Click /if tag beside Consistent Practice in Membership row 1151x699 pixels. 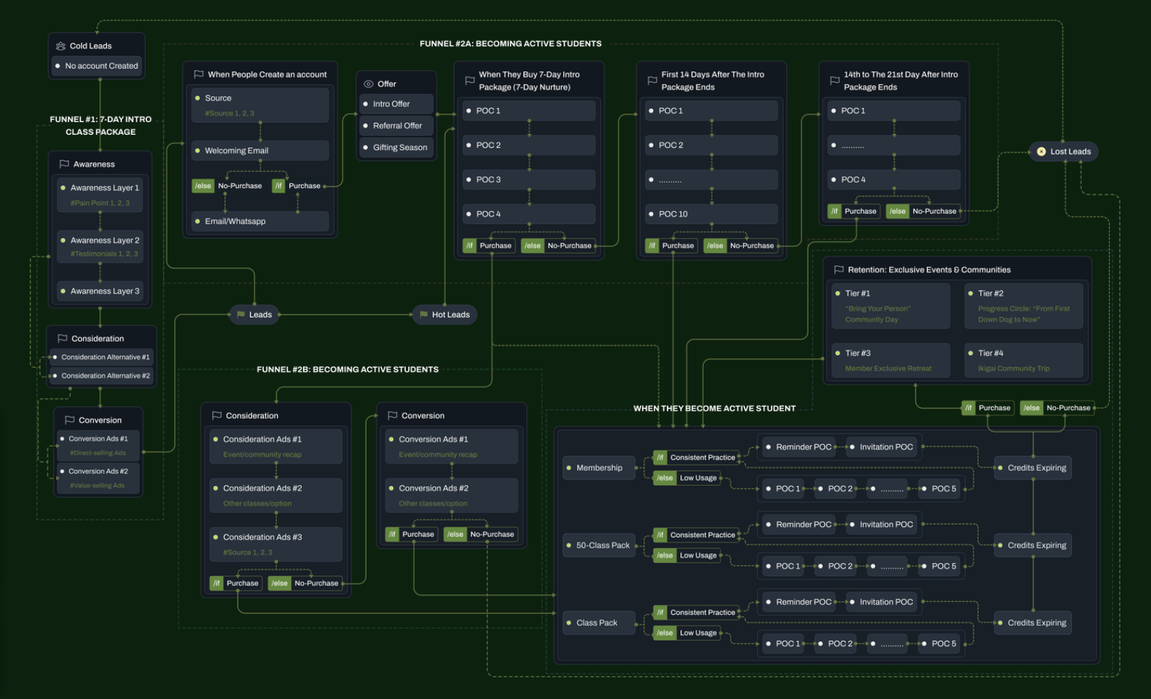[x=660, y=457]
